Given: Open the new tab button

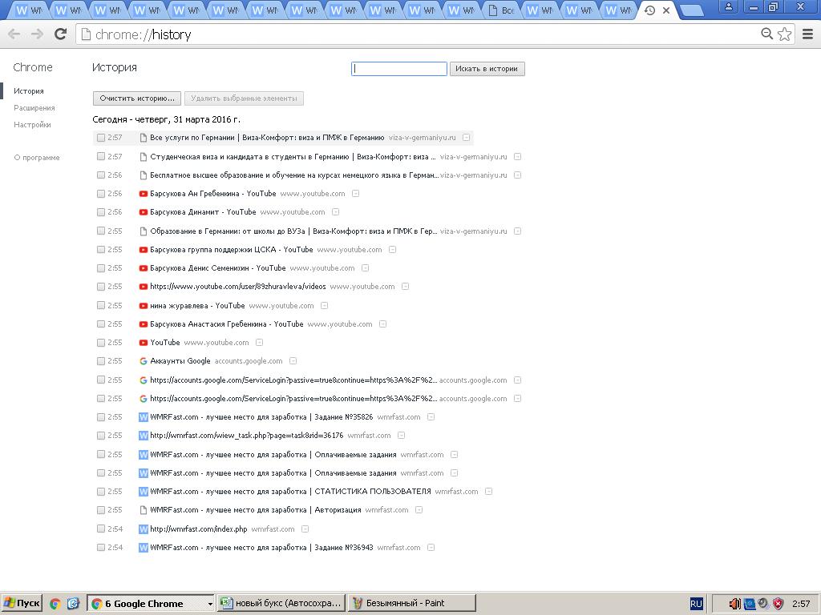Looking at the screenshot, I should click(693, 10).
